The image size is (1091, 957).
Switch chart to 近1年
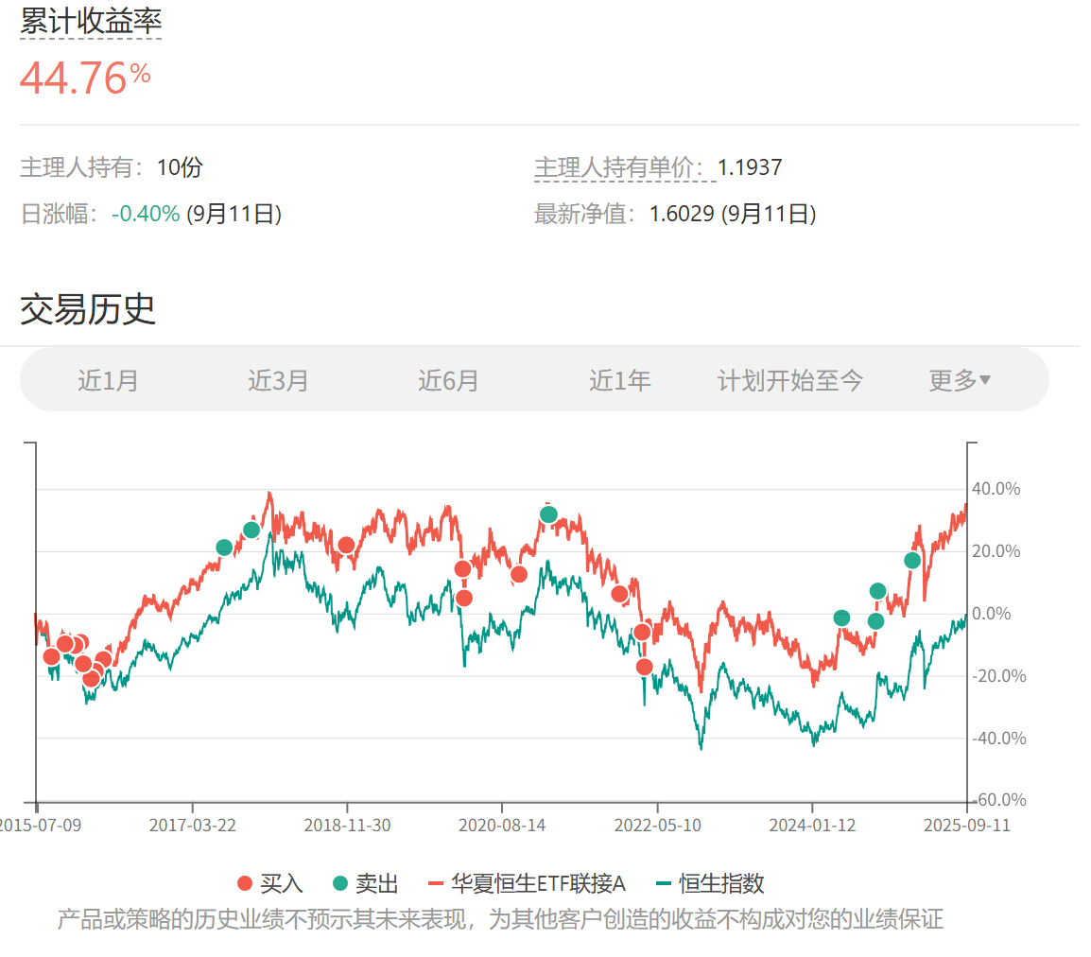pos(619,380)
